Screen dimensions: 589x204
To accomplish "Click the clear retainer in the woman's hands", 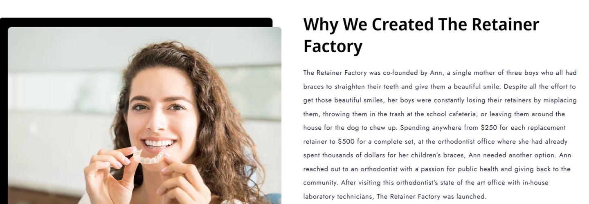I will click(149, 156).
